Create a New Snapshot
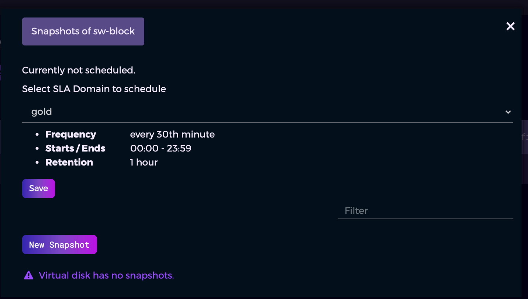528x299 pixels. click(59, 244)
